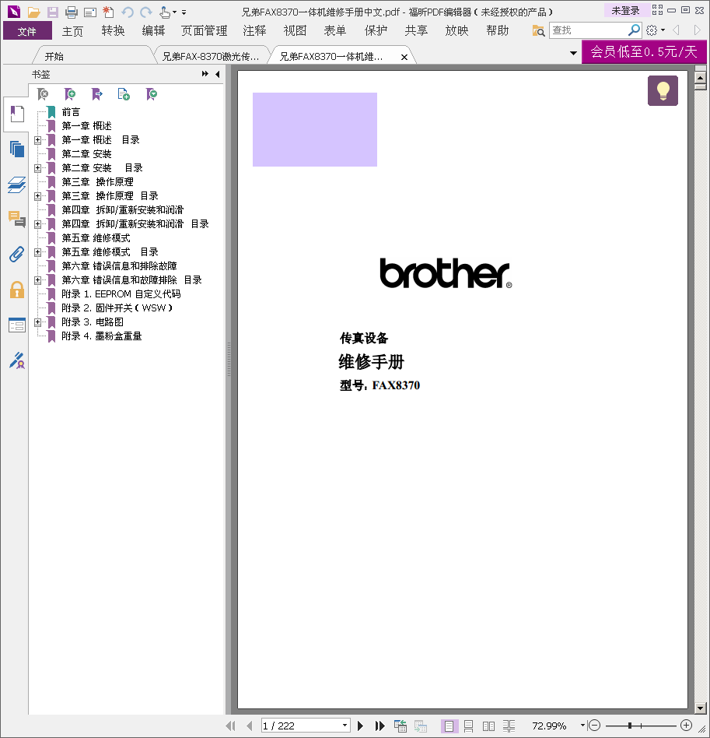The image size is (710, 738).
Task: Open settings gear next to search
Action: pyautogui.click(x=652, y=30)
